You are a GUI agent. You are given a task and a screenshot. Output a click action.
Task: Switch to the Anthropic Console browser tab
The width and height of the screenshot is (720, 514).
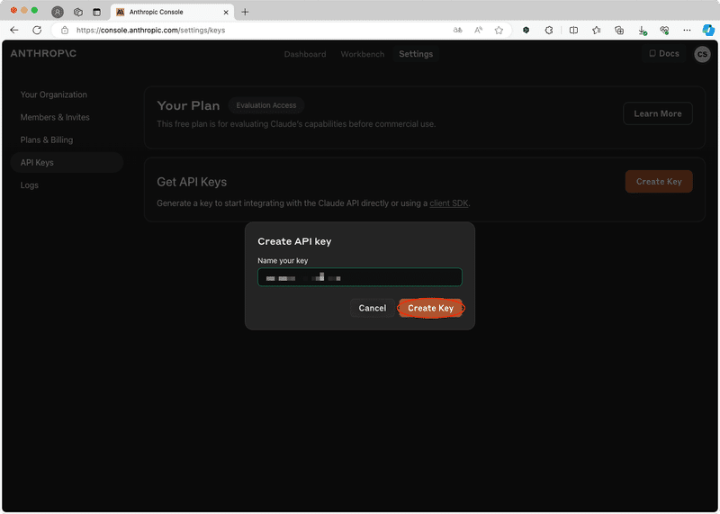coord(173,12)
